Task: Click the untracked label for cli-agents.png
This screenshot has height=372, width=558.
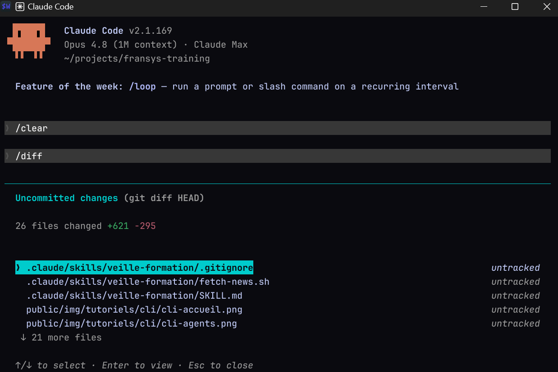Action: [516, 323]
